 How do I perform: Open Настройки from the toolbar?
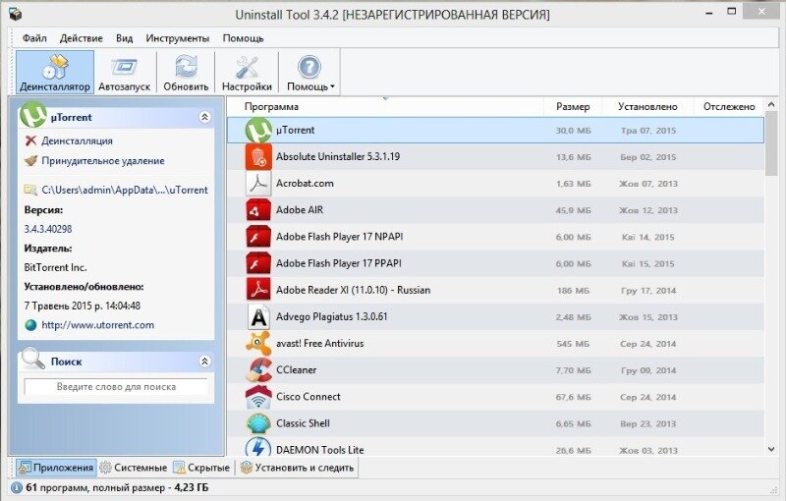tap(247, 72)
